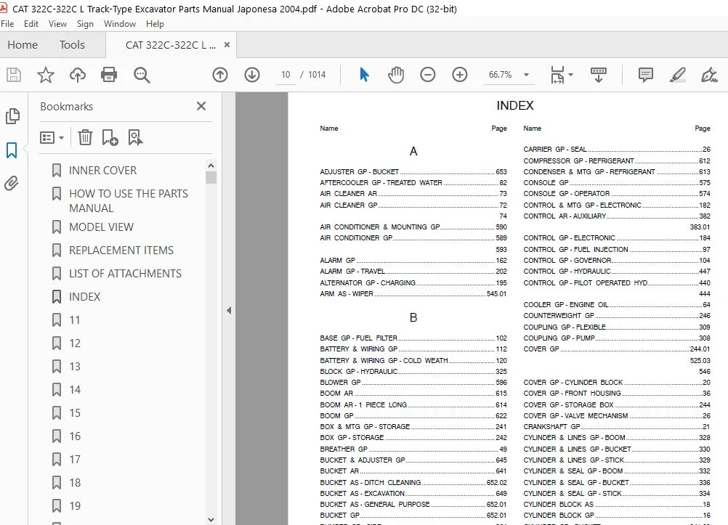Switch to the Tools tab
Screen dimensions: 728x525
[x=72, y=45]
